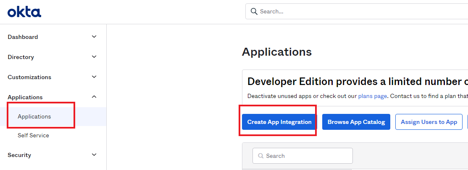Screen dimensions: 468x170
Task: Click Assign Users to App button
Action: pyautogui.click(x=429, y=122)
